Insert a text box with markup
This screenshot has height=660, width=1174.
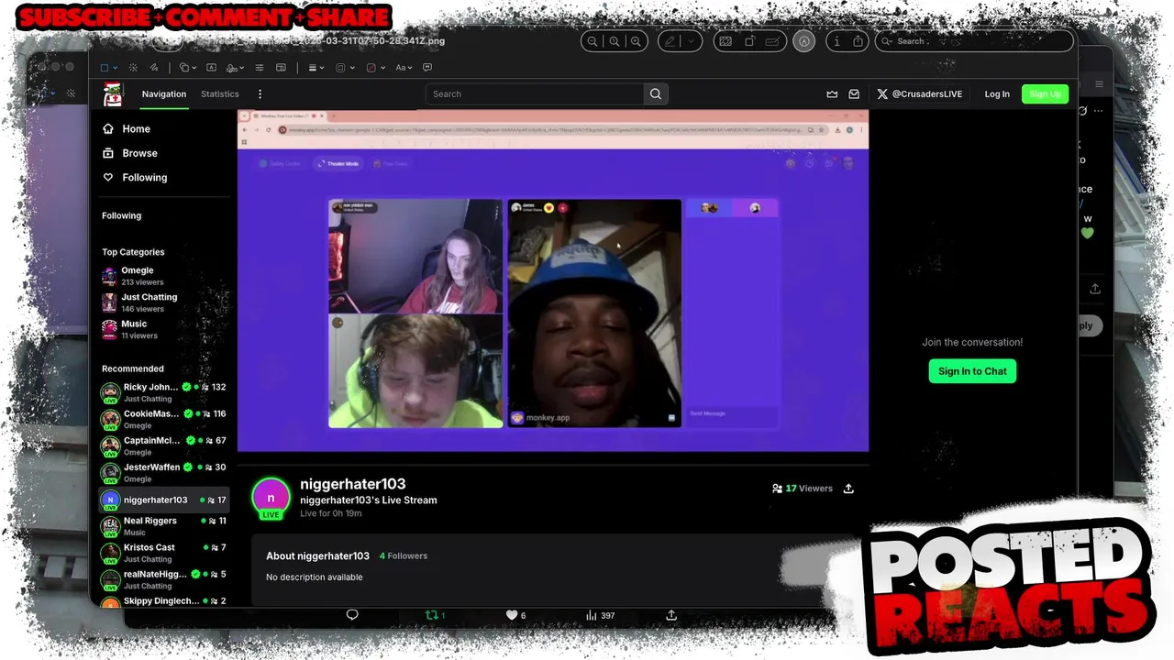point(211,68)
